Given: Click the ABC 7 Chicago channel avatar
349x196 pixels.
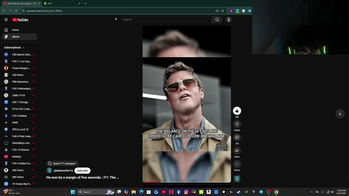Looking at the screenshot, I should click(x=6, y=102).
